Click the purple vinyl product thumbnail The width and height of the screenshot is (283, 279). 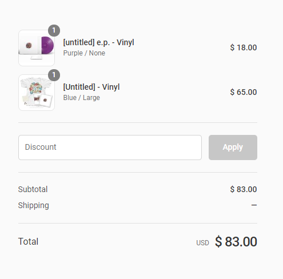tap(37, 48)
